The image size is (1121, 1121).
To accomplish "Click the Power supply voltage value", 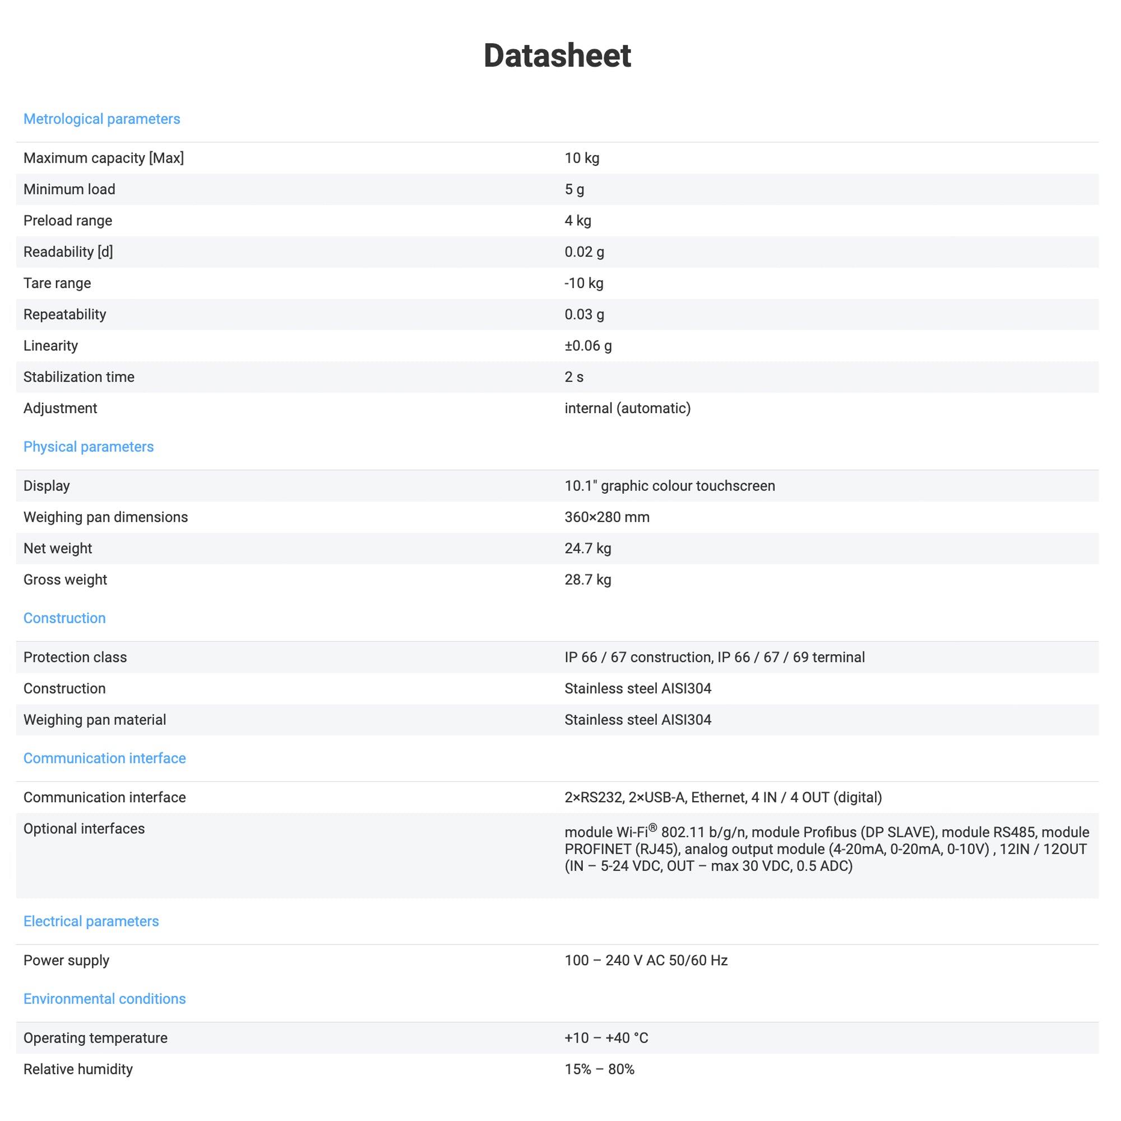I will 646,961.
